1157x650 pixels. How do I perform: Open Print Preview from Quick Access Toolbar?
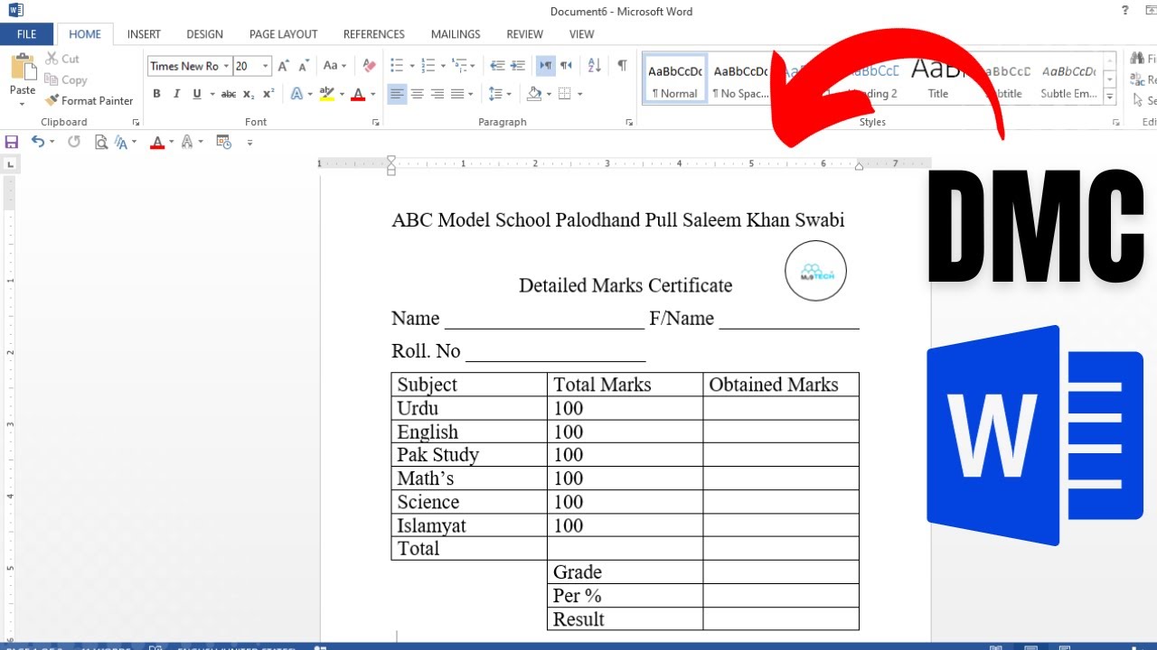coord(101,142)
